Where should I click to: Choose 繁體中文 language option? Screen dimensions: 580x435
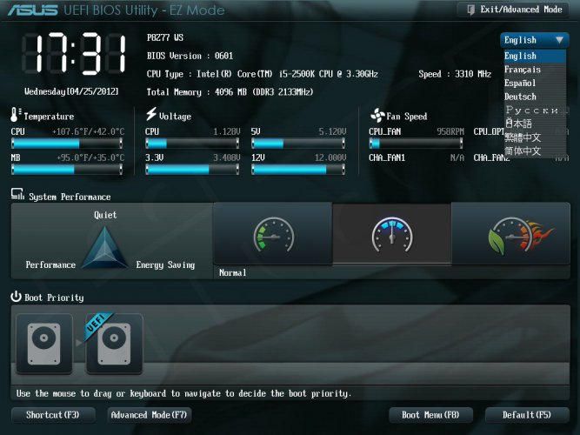point(535,137)
